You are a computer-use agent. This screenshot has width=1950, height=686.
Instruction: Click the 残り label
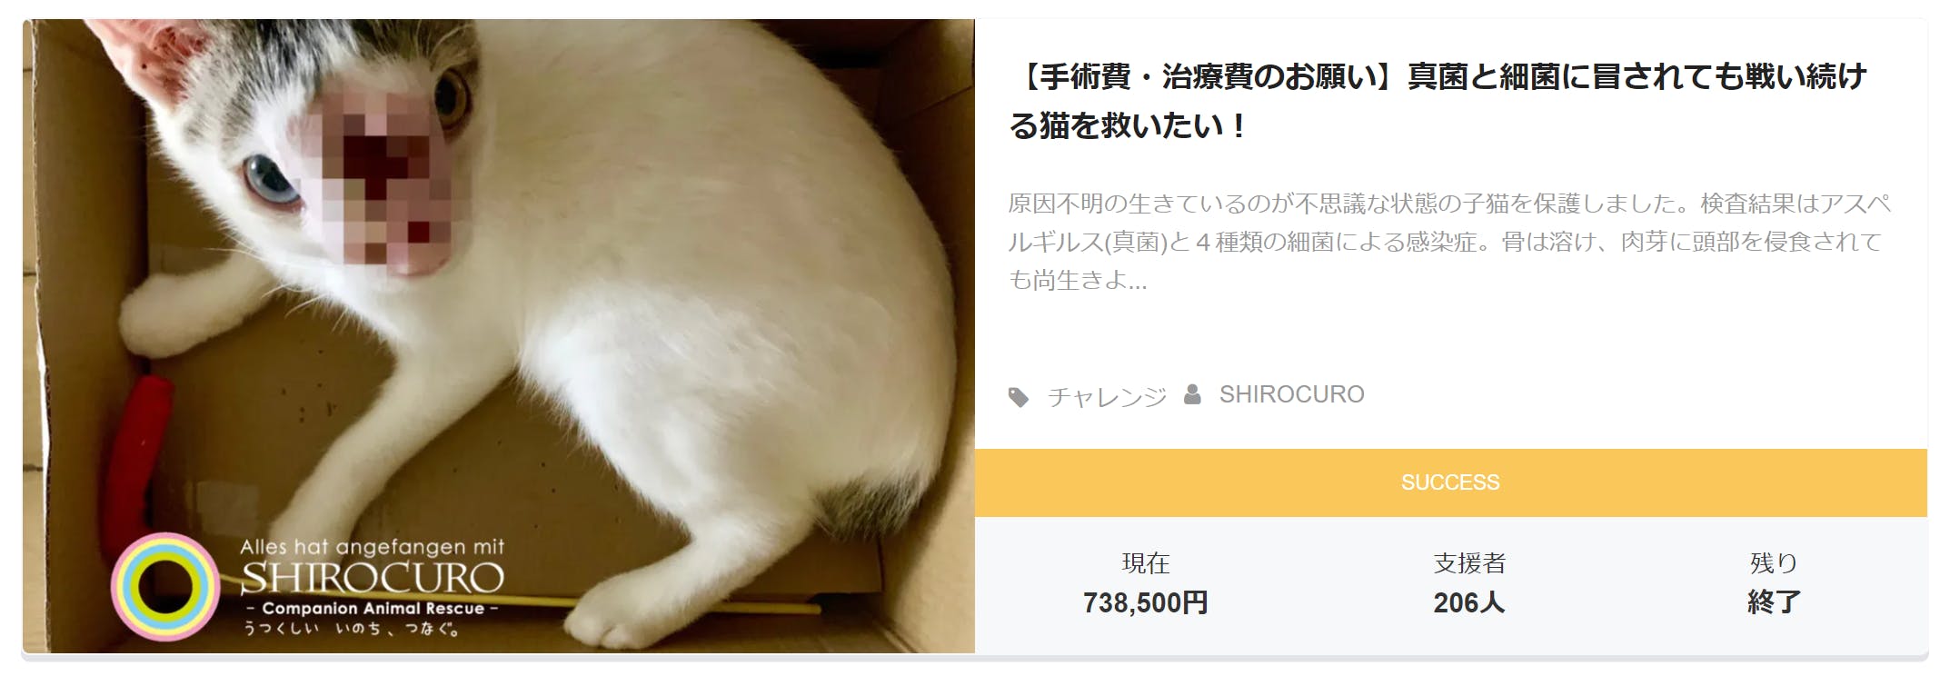coord(1774,563)
